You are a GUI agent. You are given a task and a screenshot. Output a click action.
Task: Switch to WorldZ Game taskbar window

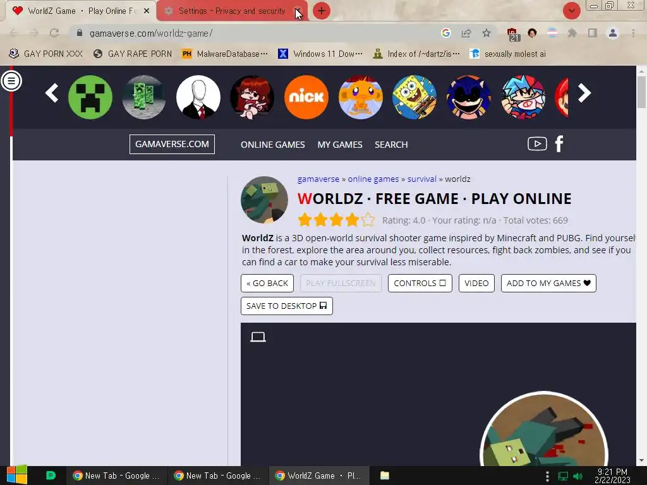[319, 476]
